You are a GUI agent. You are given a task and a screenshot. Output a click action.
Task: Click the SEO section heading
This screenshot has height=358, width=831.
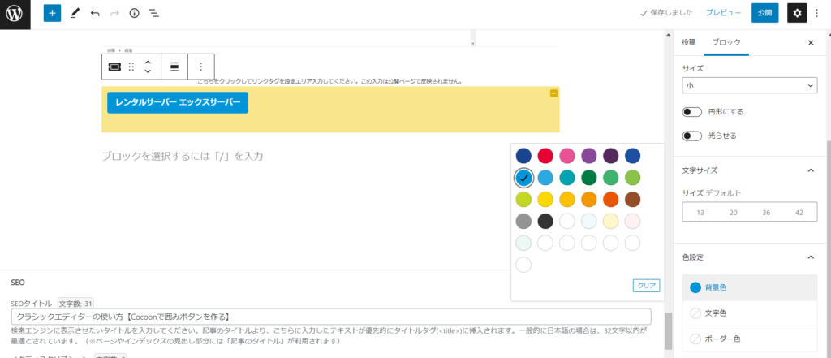point(18,283)
